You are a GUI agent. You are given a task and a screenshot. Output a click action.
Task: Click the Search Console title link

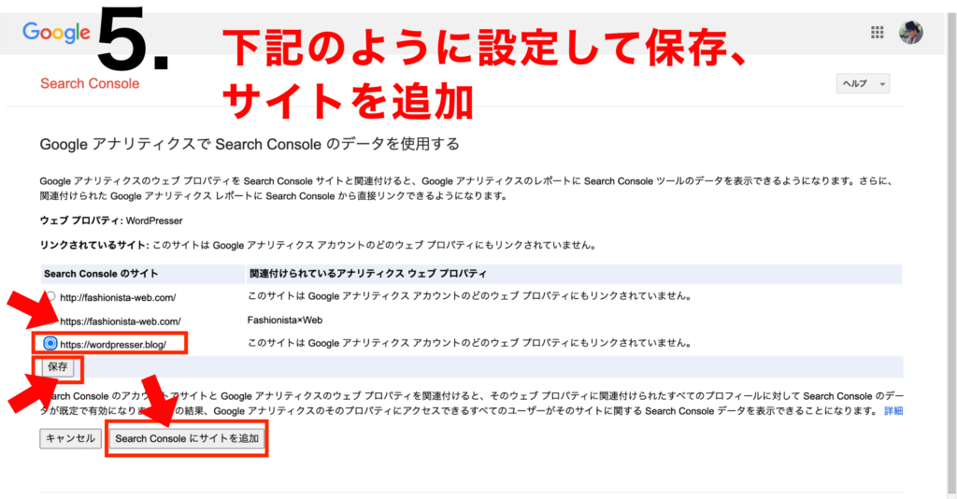(x=90, y=83)
